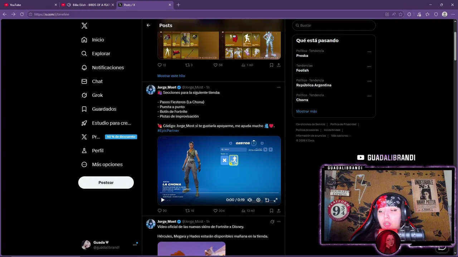Open Foolish trend

tap(302, 70)
